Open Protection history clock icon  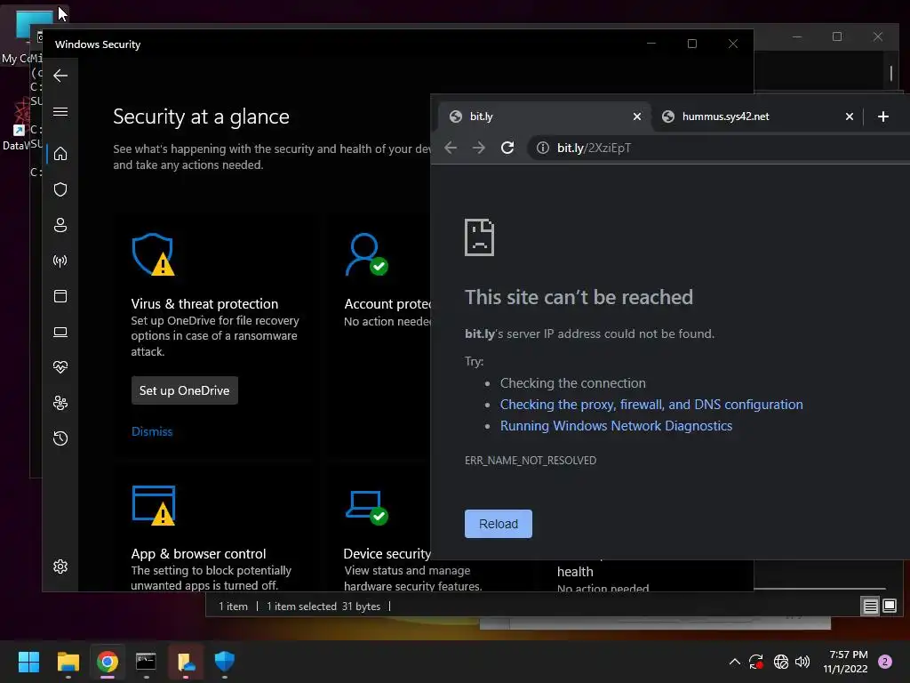pyautogui.click(x=60, y=438)
